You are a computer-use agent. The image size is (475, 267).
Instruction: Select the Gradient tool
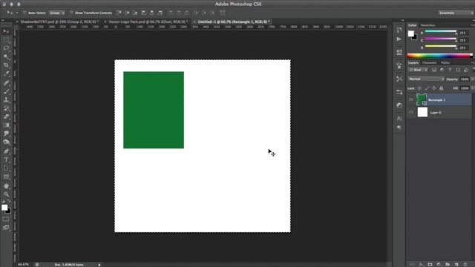6,125
